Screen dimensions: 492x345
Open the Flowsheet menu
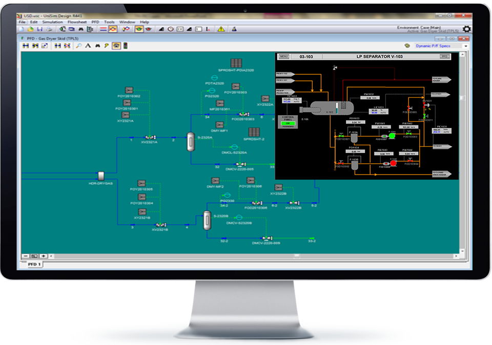[x=78, y=23]
